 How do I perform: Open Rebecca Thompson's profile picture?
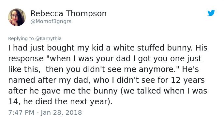coord(17,17)
